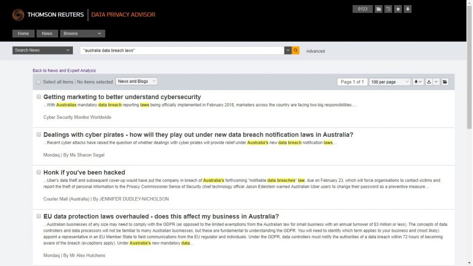This screenshot has height=266, width=473.
Task: Check the Getting marketing to better understand cybersecurity box
Action: (39, 97)
